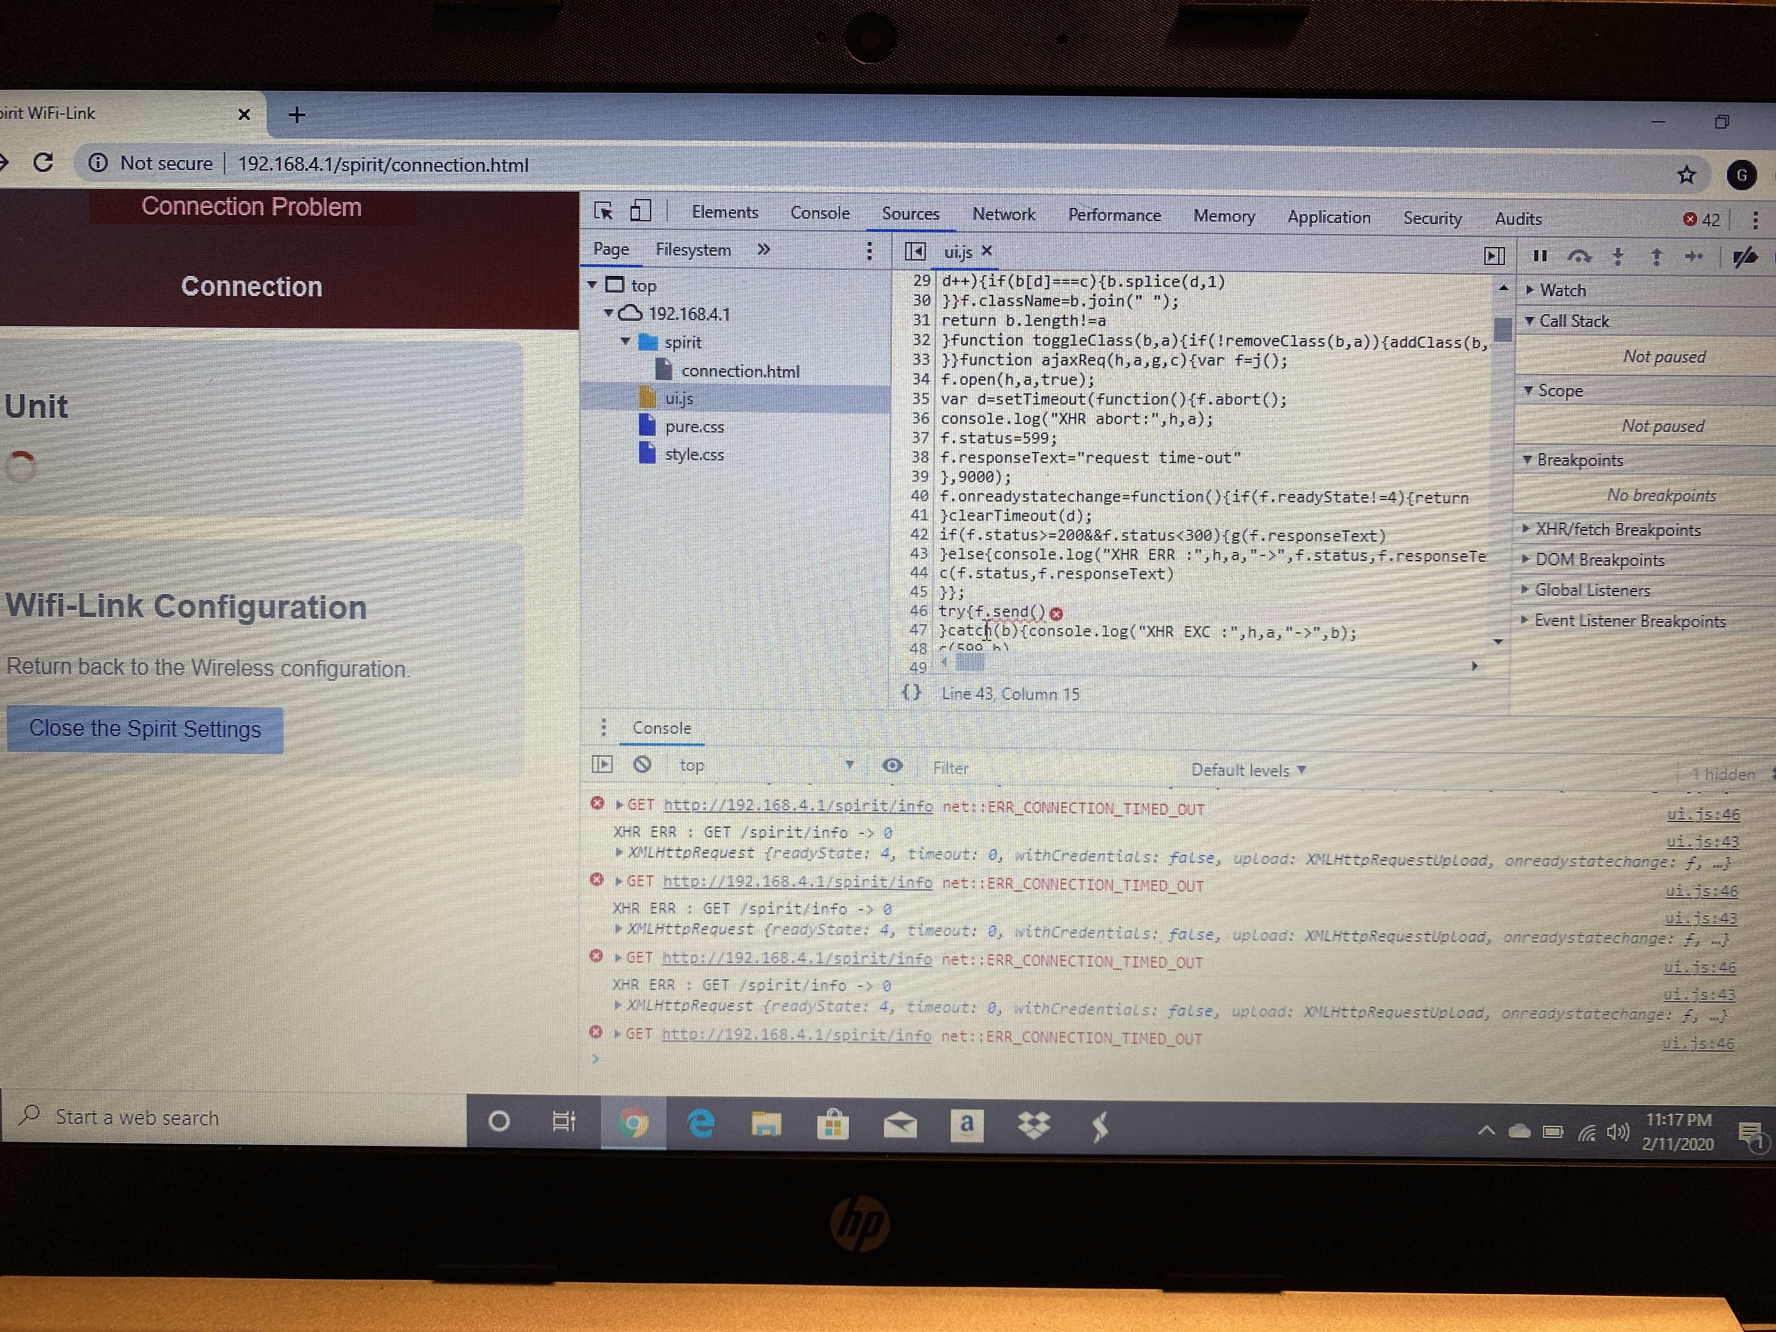Viewport: 1776px width, 1332px height.
Task: Pause script execution in debugger
Action: (x=1539, y=256)
